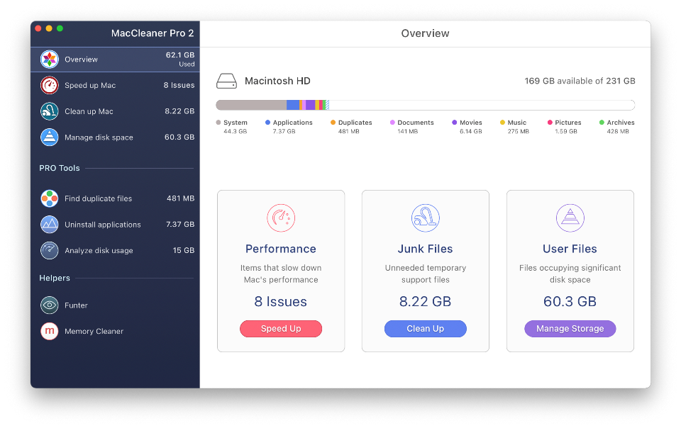Viewport: 681px width, 428px height.
Task: Select the Analyze disk usage gauge icon
Action: coord(49,250)
